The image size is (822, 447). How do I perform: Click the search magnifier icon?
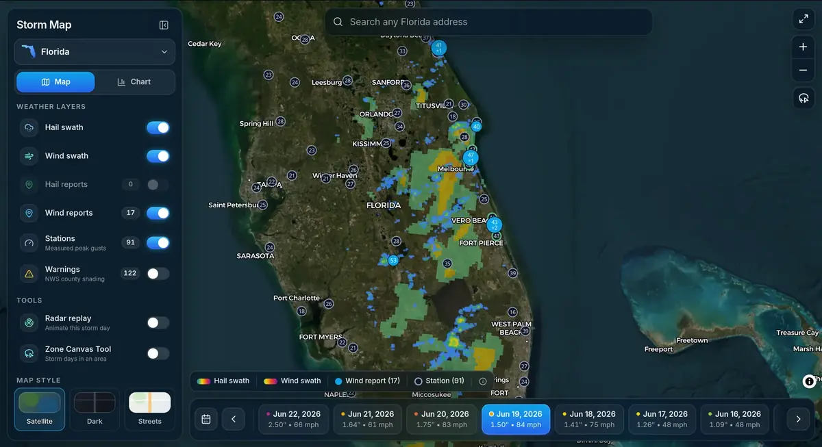tap(338, 22)
